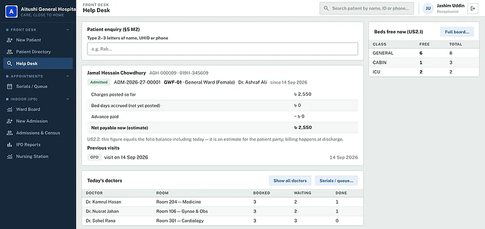Collapse the Front Desk sidebar section
The height and width of the screenshot is (229, 485).
pos(68,30)
